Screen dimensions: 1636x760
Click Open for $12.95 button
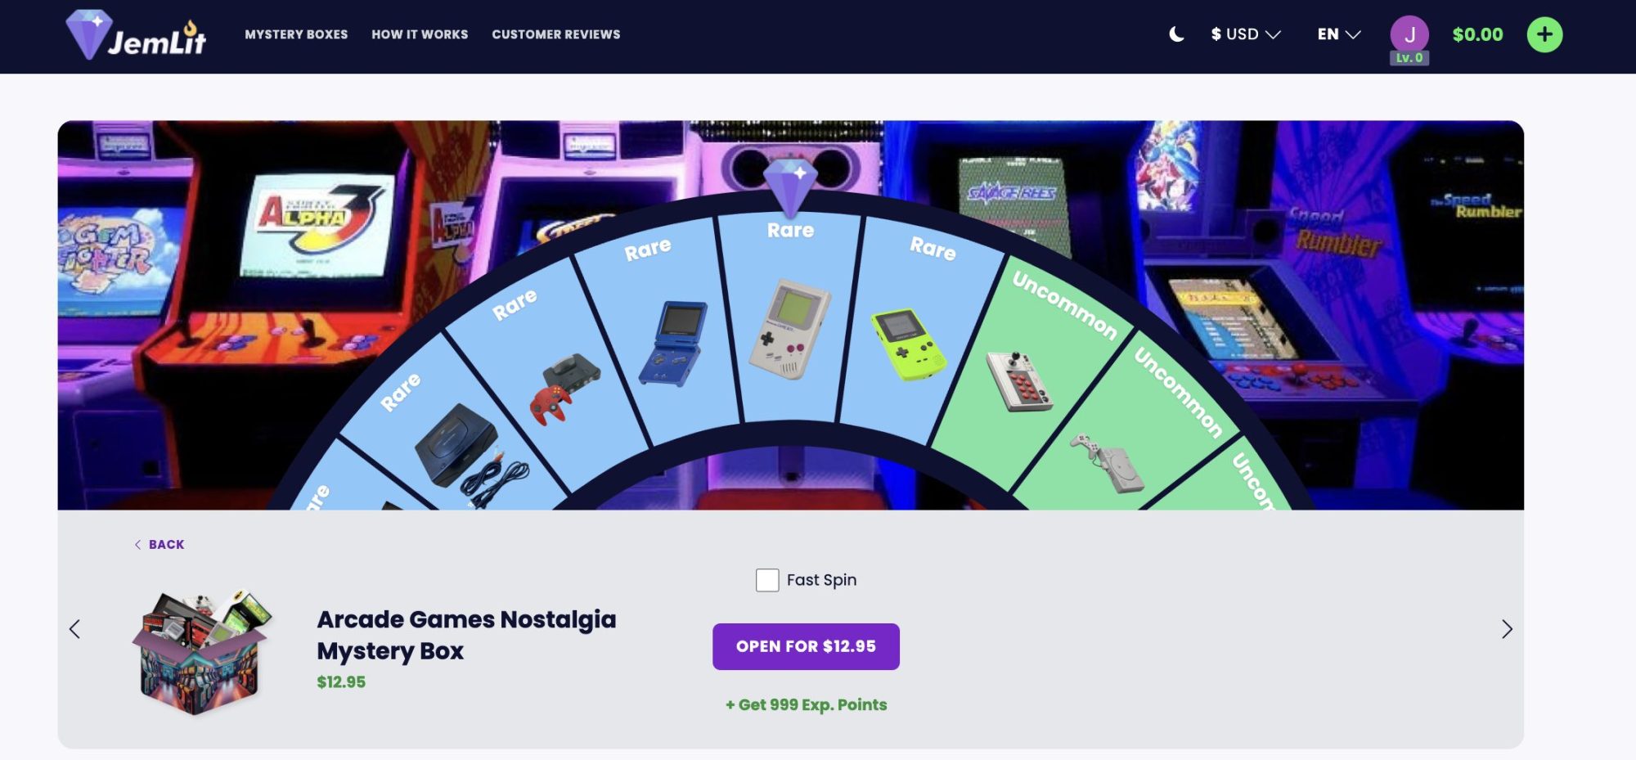[806, 646]
